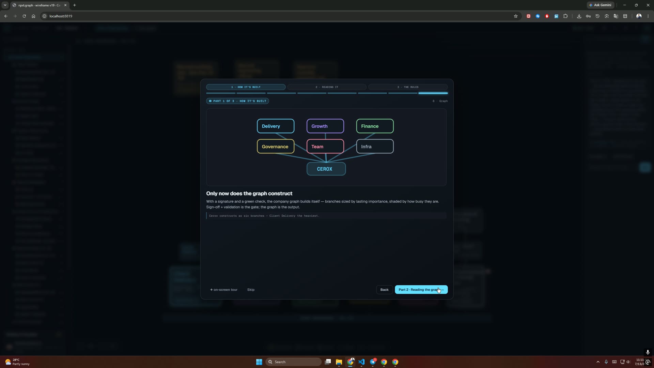Select the Team node in graph
This screenshot has width=654, height=368.
325,147
